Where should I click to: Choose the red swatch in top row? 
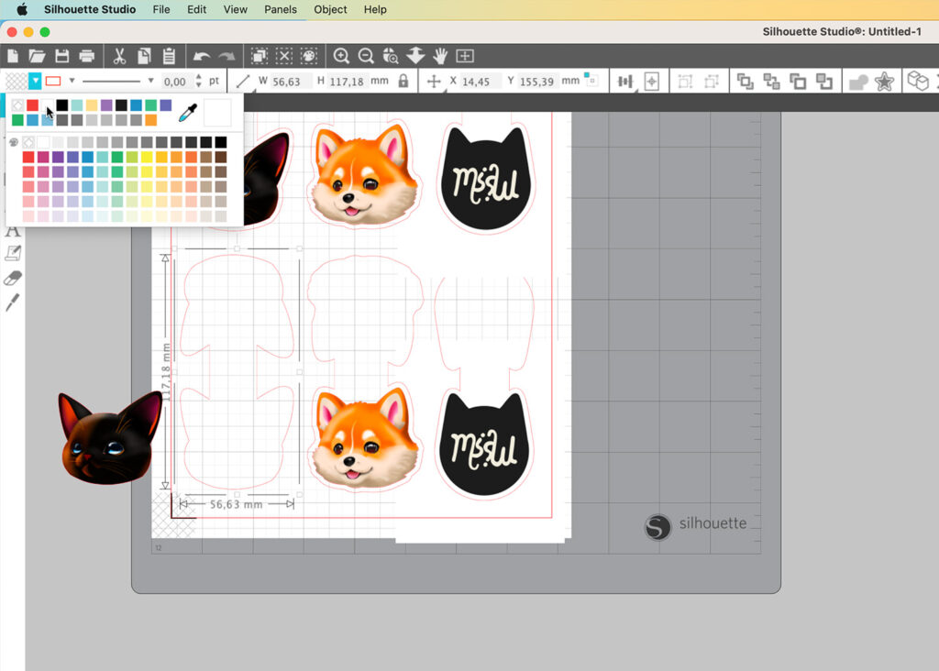32,105
